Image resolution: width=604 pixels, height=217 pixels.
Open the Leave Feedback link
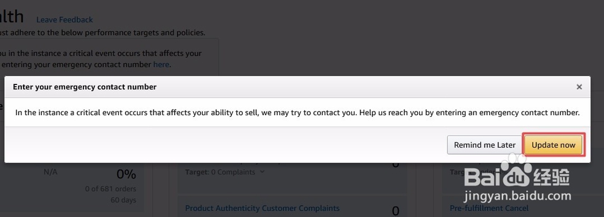point(65,20)
